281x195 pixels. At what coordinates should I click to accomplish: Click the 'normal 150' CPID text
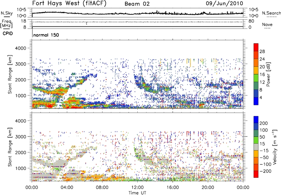point(46,35)
